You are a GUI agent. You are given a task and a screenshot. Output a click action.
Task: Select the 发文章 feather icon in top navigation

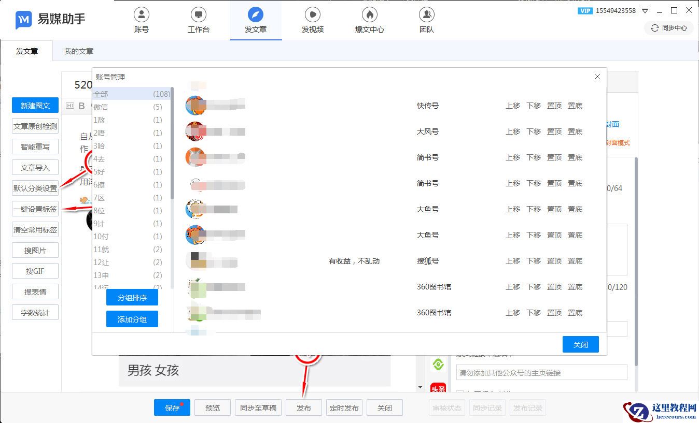pyautogui.click(x=255, y=14)
